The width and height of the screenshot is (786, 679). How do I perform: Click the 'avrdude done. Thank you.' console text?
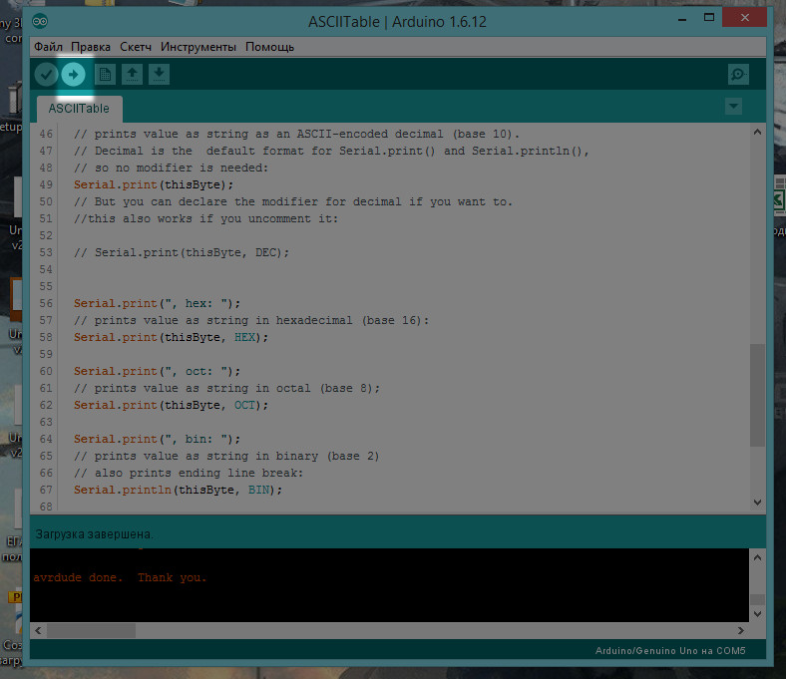120,577
